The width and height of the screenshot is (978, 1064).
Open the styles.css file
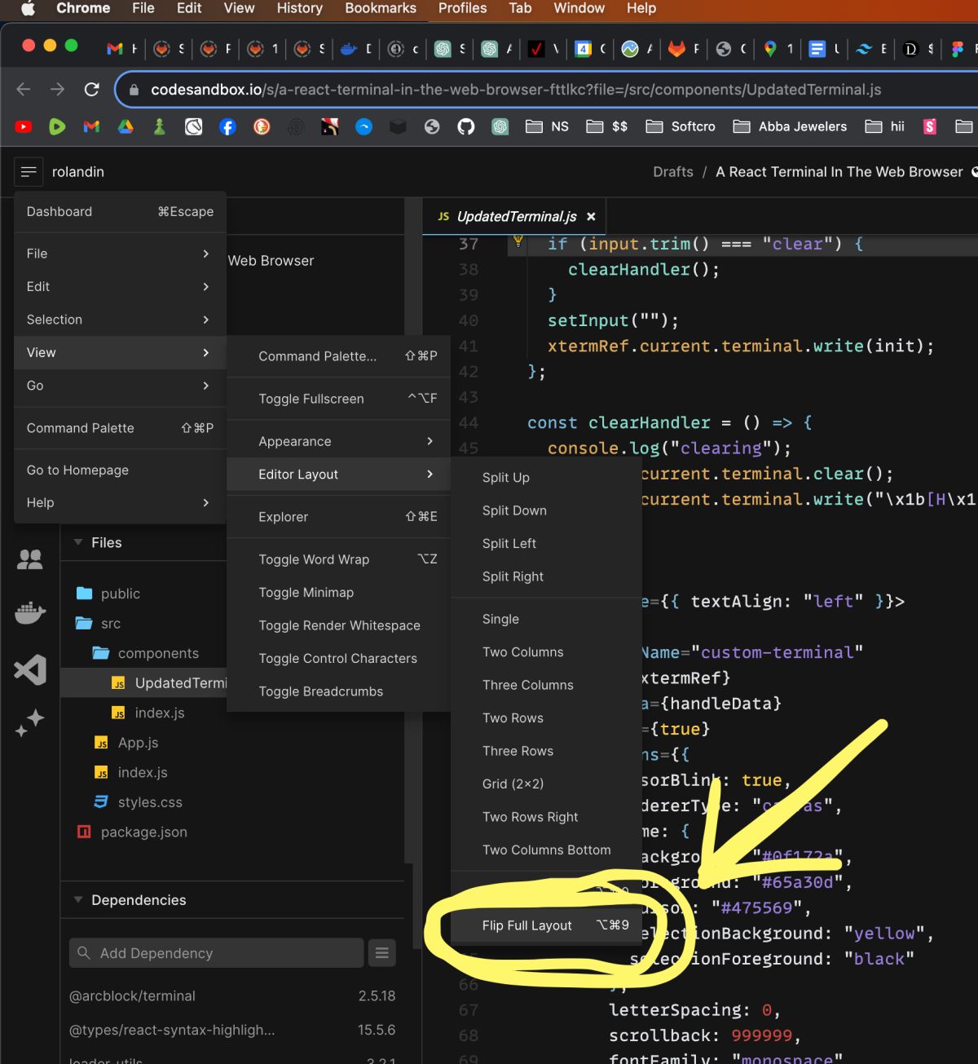click(x=138, y=802)
